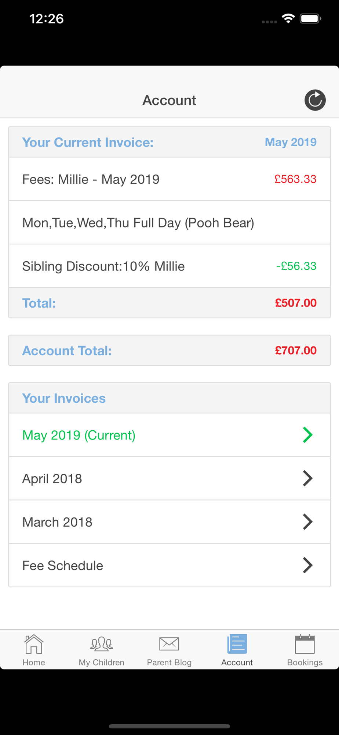Screen dimensions: 339x735
Task: Open the Home tab icon
Action: click(x=34, y=644)
